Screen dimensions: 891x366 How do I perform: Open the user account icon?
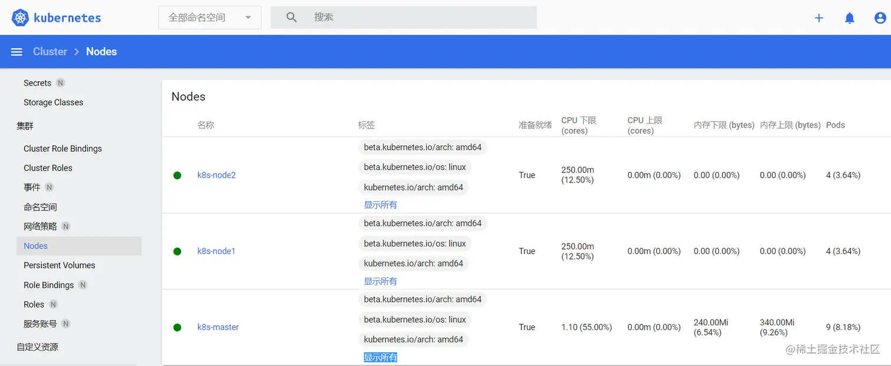[x=880, y=18]
